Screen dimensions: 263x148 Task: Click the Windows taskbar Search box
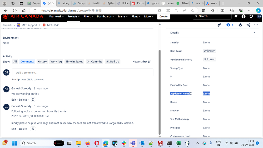pyautogui.click(x=42, y=143)
